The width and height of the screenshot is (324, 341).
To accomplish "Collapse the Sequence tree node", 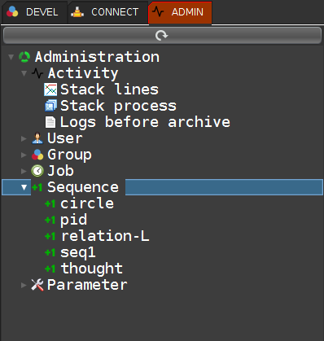I will (x=24, y=187).
